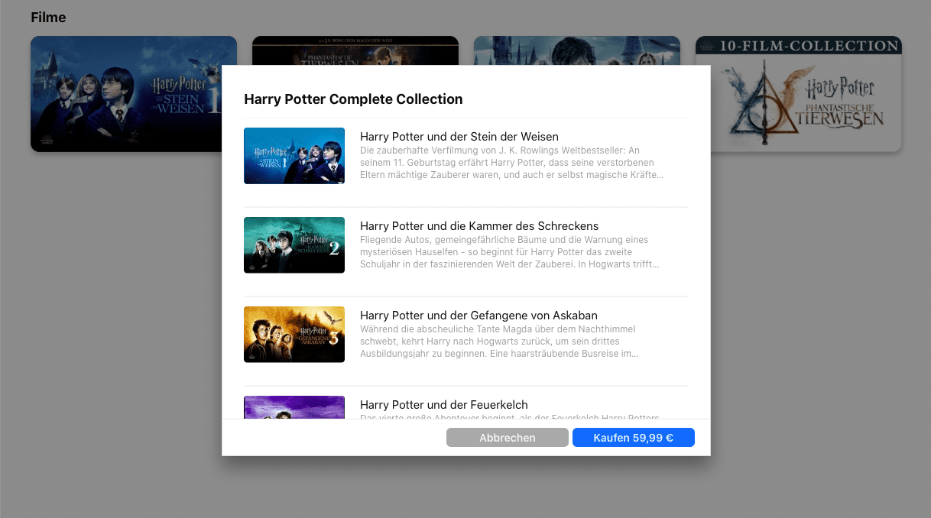Screen dimensions: 931x518
Task: Select the purple Feuerkelch poster thumbnail
Action: coord(294,407)
